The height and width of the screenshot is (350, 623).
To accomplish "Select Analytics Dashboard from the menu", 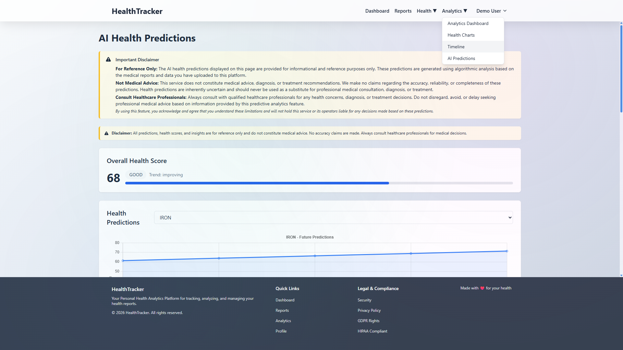I will click(468, 24).
